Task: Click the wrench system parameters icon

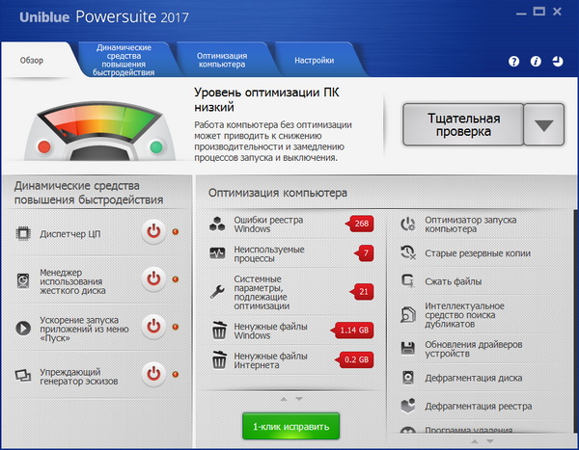Action: pos(217,292)
